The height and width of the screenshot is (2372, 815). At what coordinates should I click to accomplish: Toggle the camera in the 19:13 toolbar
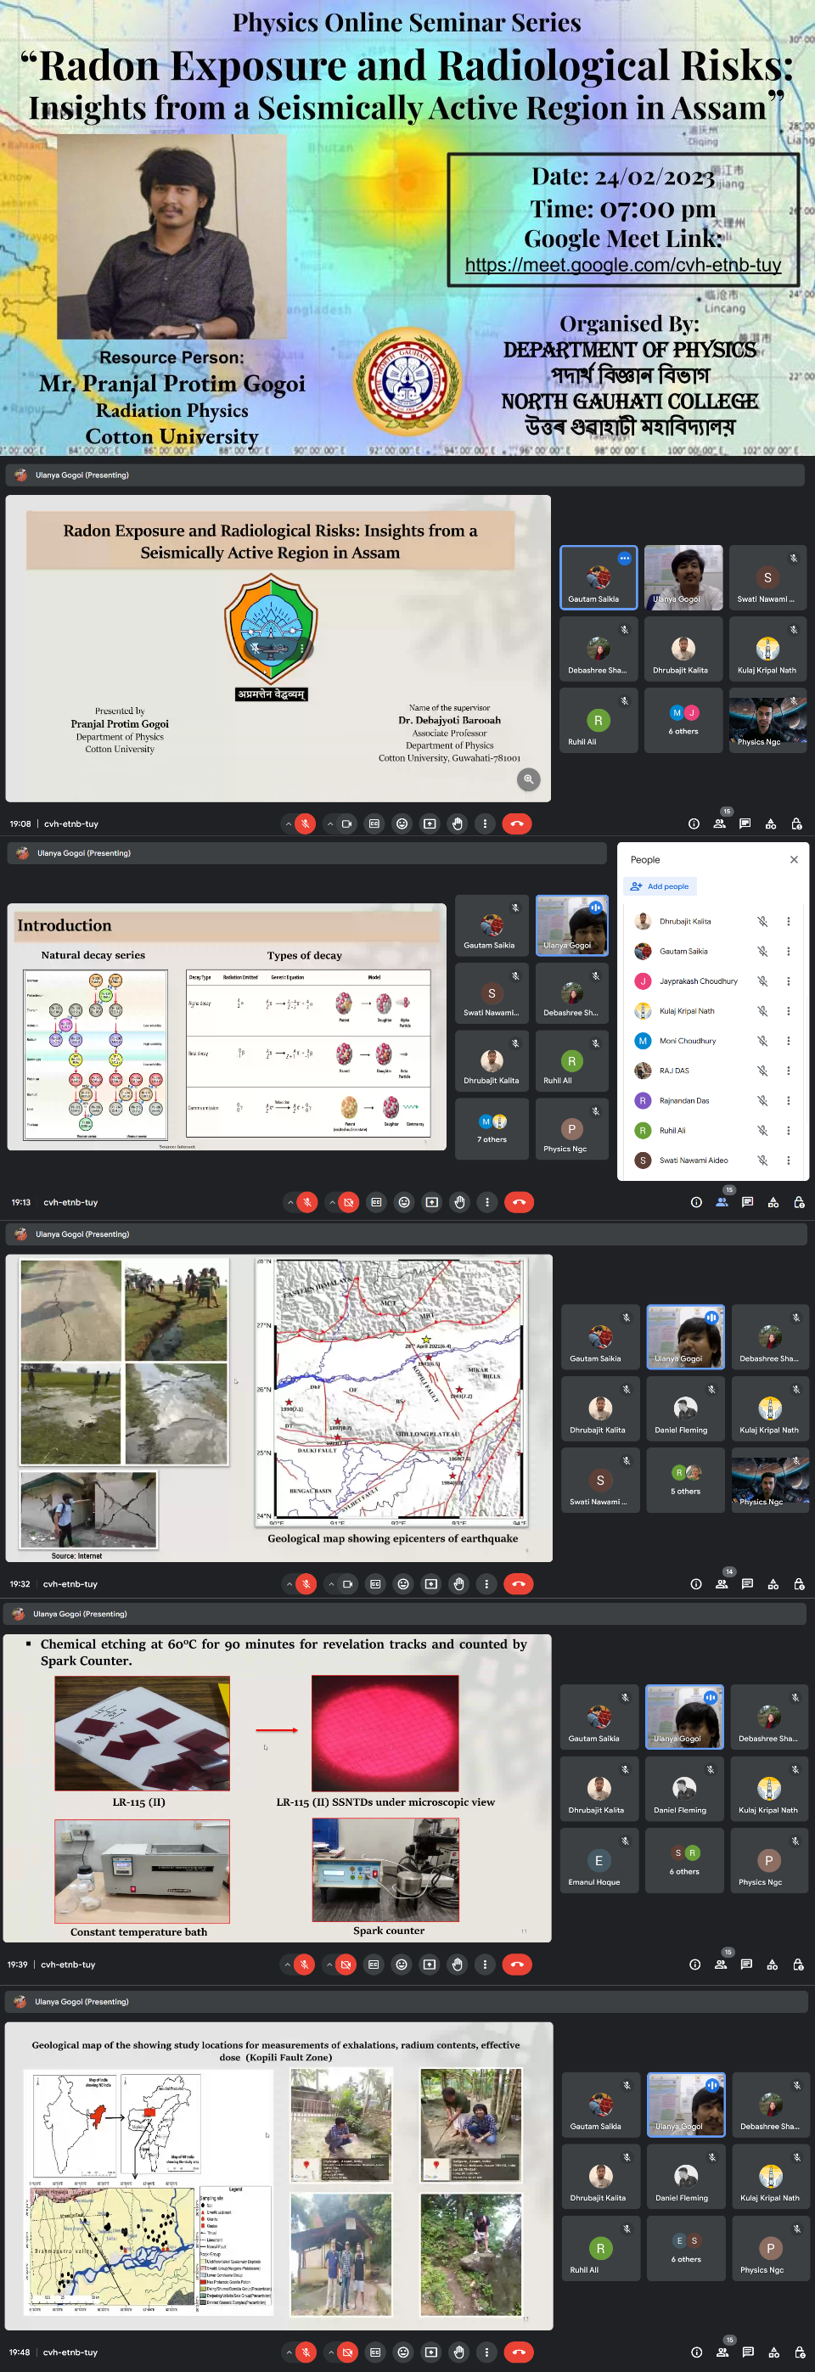tap(348, 1201)
